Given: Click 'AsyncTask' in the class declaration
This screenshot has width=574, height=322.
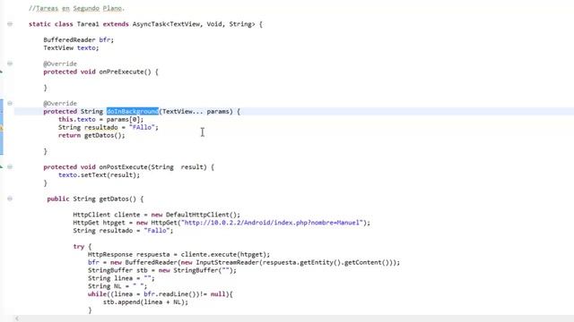Looking at the screenshot, I should point(149,24).
